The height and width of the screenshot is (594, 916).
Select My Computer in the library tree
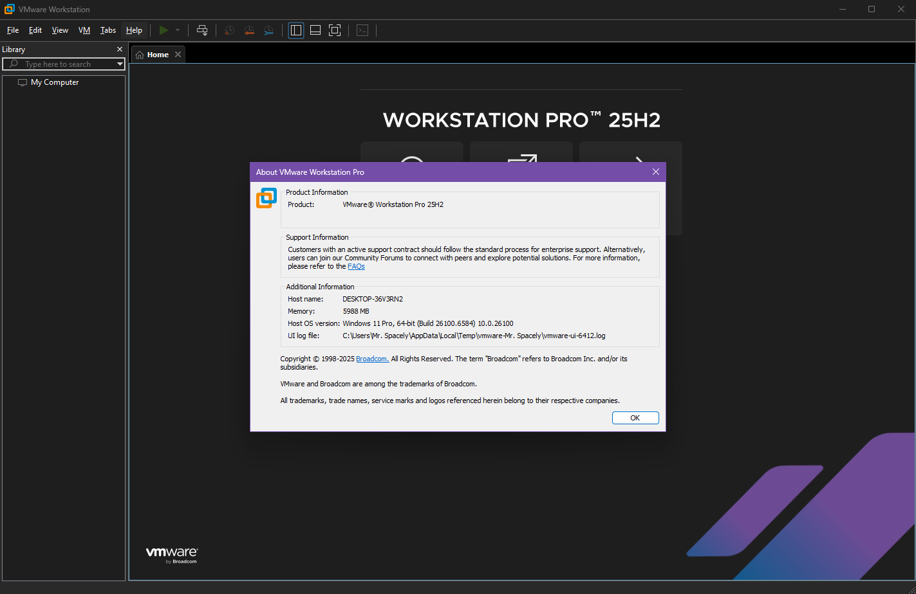click(x=55, y=82)
